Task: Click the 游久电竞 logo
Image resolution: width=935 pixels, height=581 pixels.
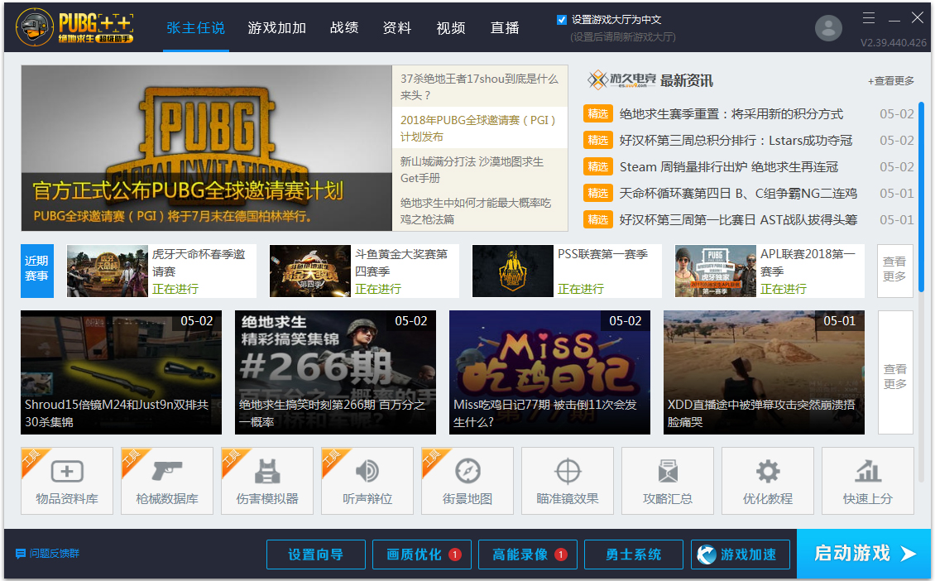Action: (x=621, y=80)
